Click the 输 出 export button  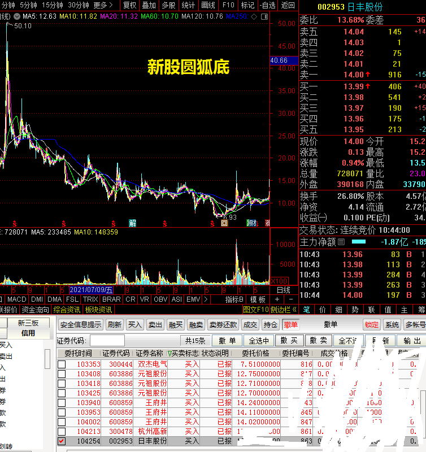click(x=412, y=341)
